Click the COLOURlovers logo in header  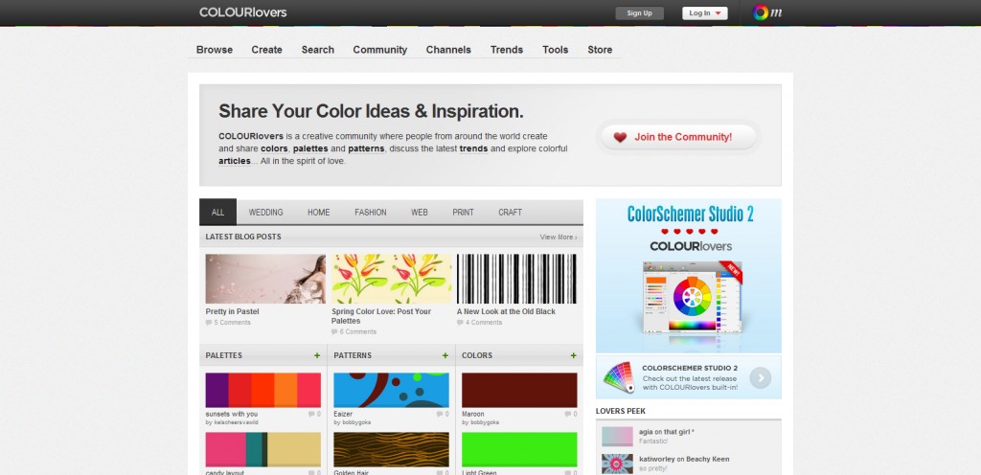(x=242, y=12)
